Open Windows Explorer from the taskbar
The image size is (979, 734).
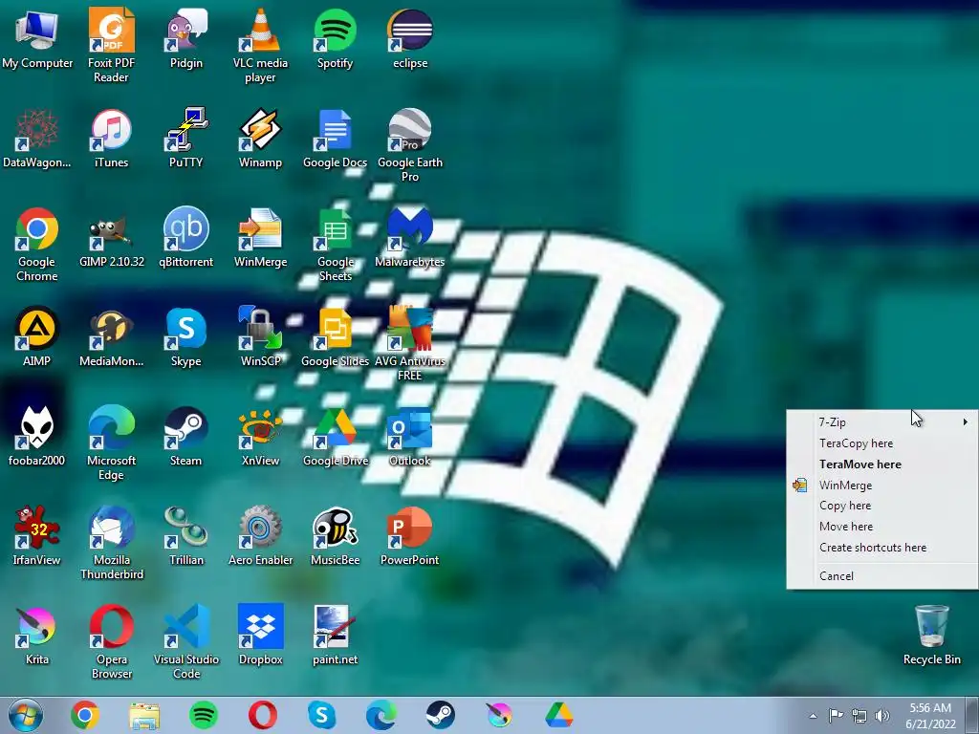(x=144, y=715)
